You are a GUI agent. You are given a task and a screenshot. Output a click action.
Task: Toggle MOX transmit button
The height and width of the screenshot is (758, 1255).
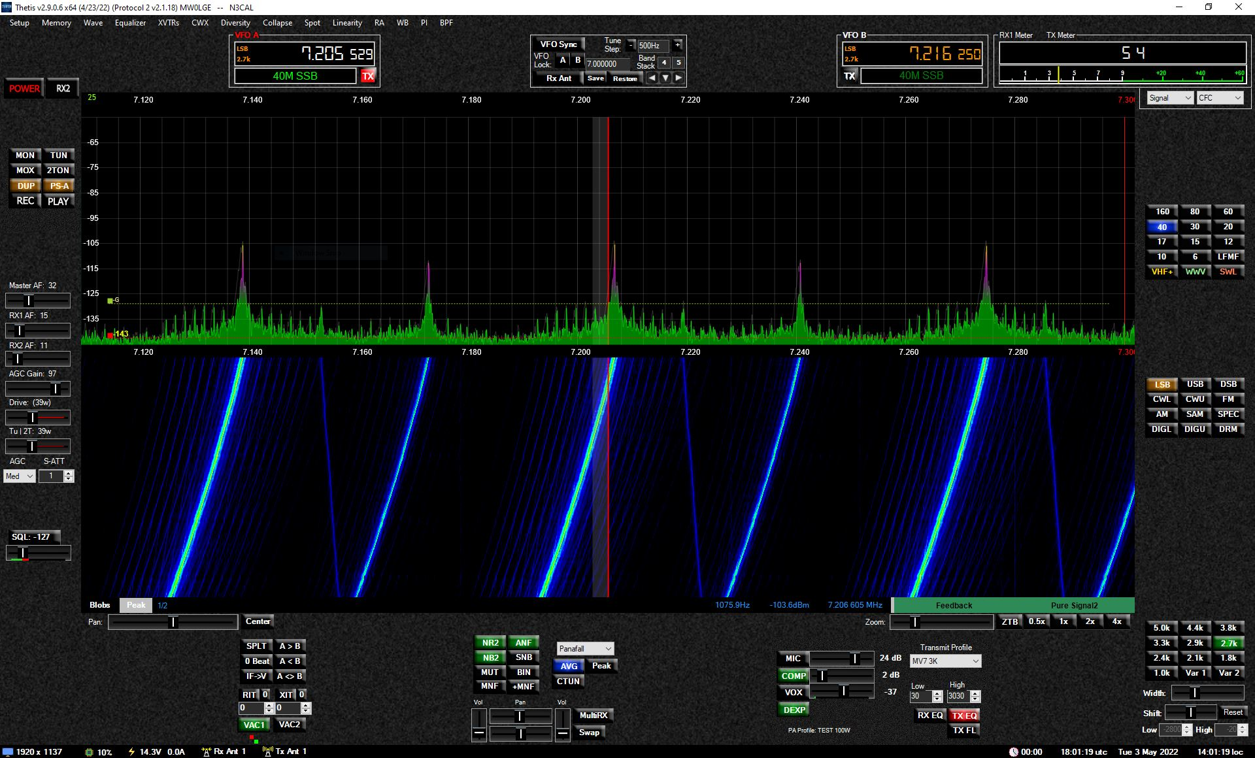click(x=25, y=170)
